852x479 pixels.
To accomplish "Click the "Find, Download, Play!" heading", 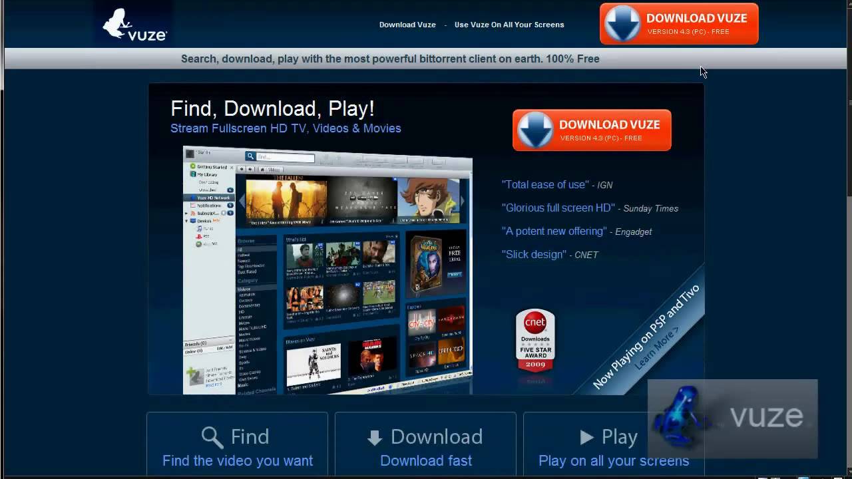I will pyautogui.click(x=272, y=108).
